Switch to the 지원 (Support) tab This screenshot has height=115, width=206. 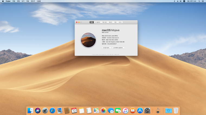tap(115, 22)
